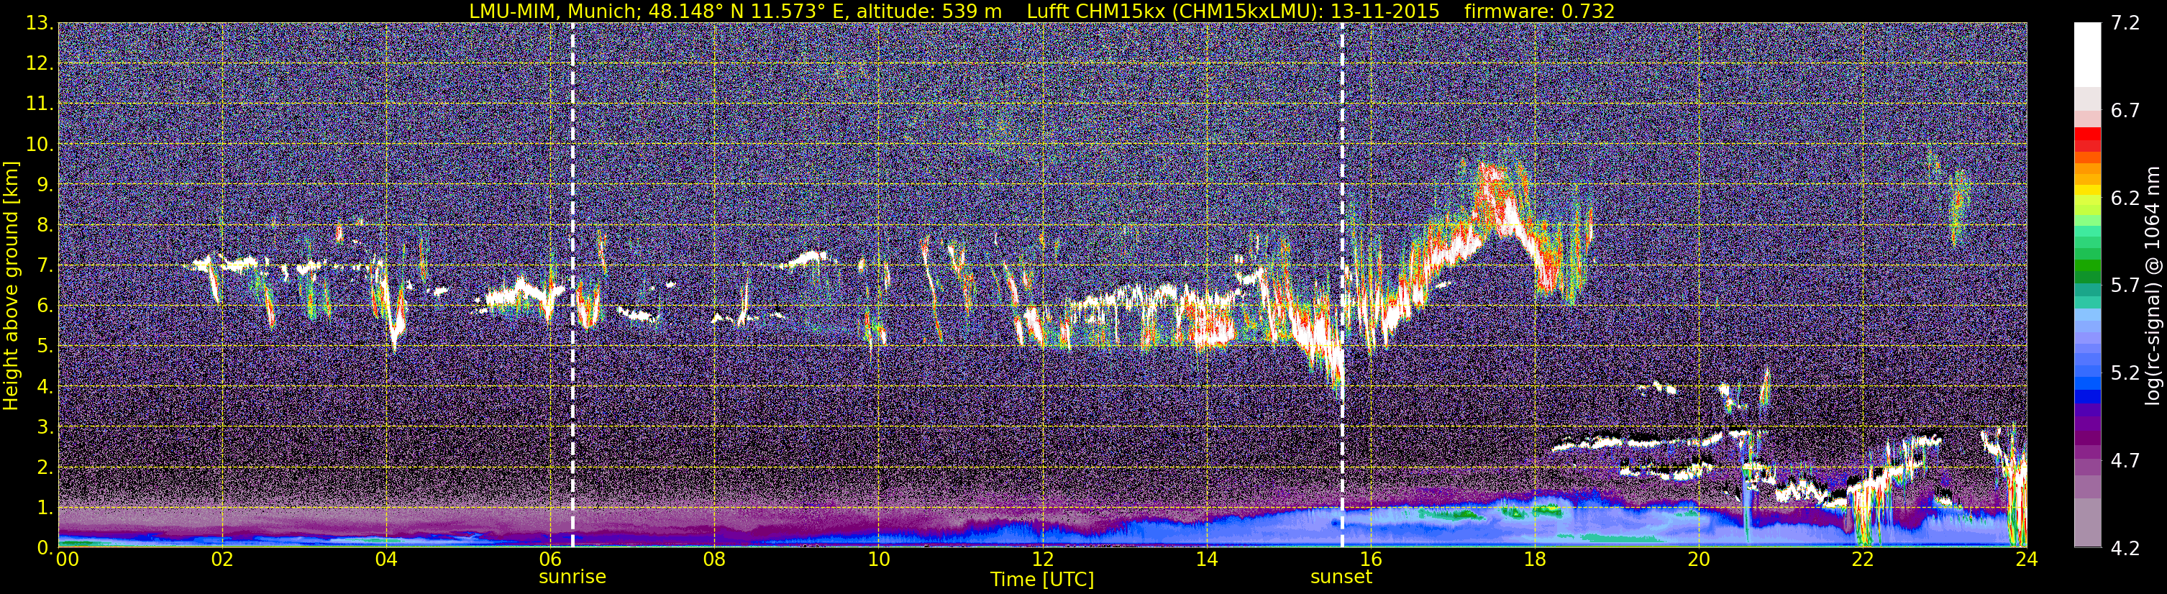Click the '8.' tick on the height axis
The height and width of the screenshot is (594, 2167).
coord(45,224)
